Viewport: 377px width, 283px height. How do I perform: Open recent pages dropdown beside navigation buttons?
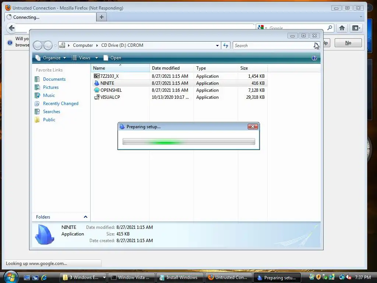(x=55, y=45)
